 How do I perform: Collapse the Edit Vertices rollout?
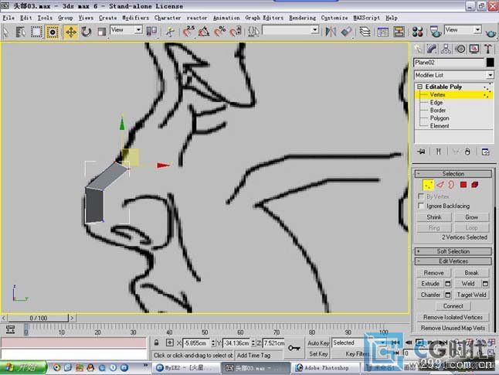(x=453, y=261)
